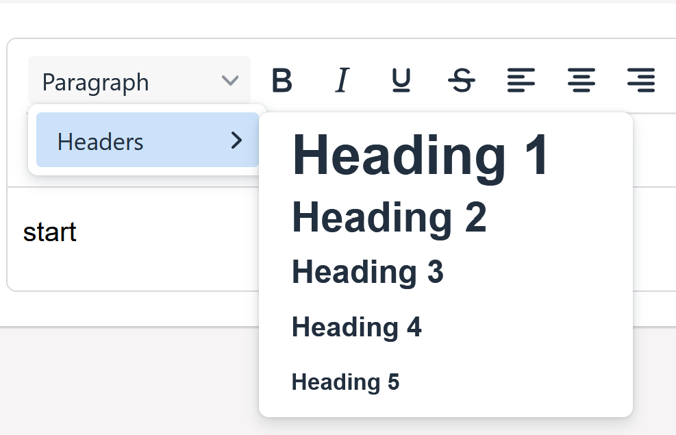676x435 pixels.
Task: Open the Paragraph style dropdown
Action: (x=123, y=82)
